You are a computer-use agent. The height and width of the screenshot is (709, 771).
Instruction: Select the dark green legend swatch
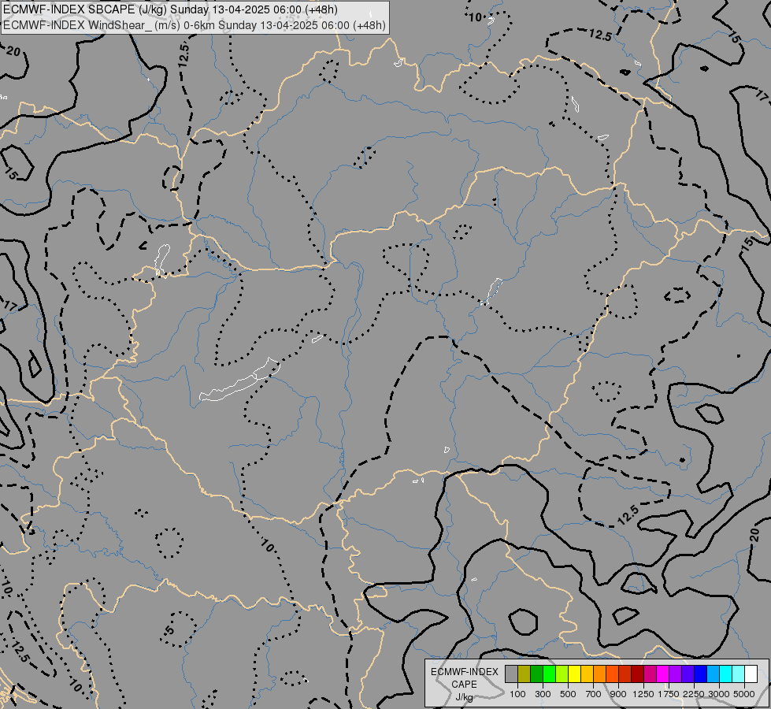click(536, 674)
